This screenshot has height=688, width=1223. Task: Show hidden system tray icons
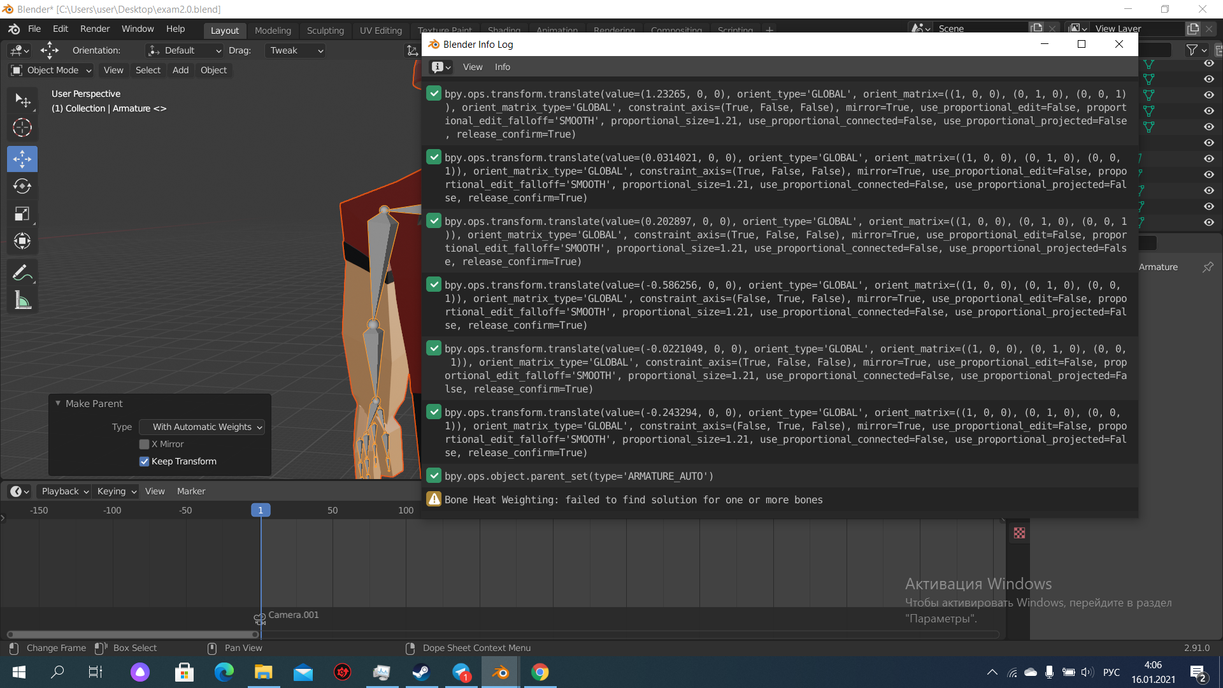(x=992, y=672)
